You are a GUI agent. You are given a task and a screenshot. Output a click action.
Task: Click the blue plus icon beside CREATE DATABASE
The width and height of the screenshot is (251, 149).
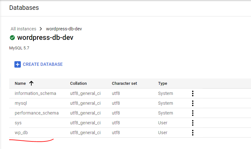click(18, 65)
